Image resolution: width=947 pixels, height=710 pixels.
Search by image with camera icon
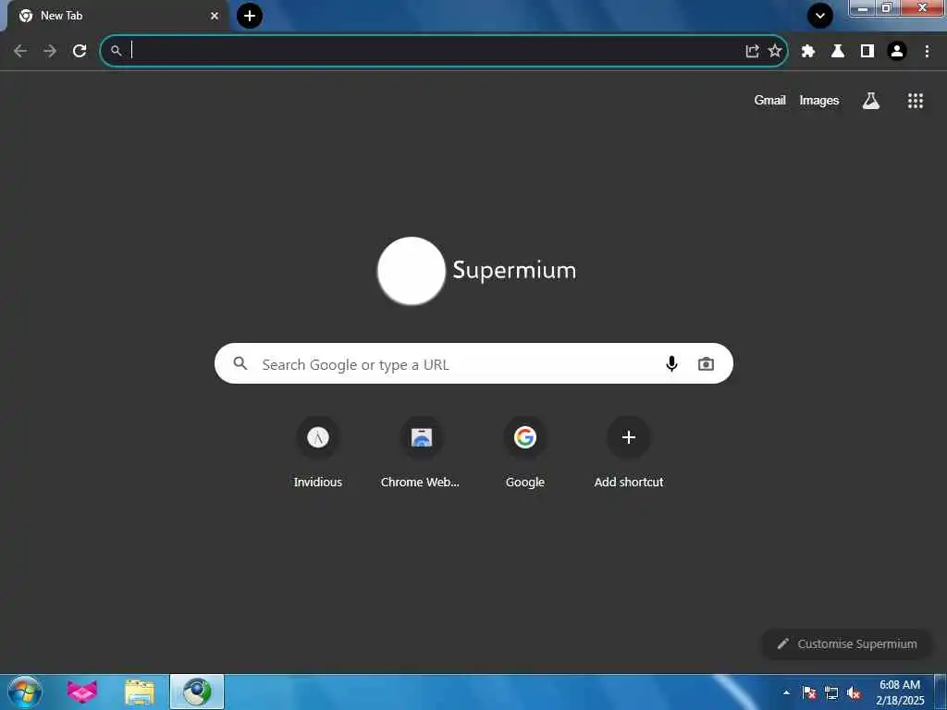(706, 364)
